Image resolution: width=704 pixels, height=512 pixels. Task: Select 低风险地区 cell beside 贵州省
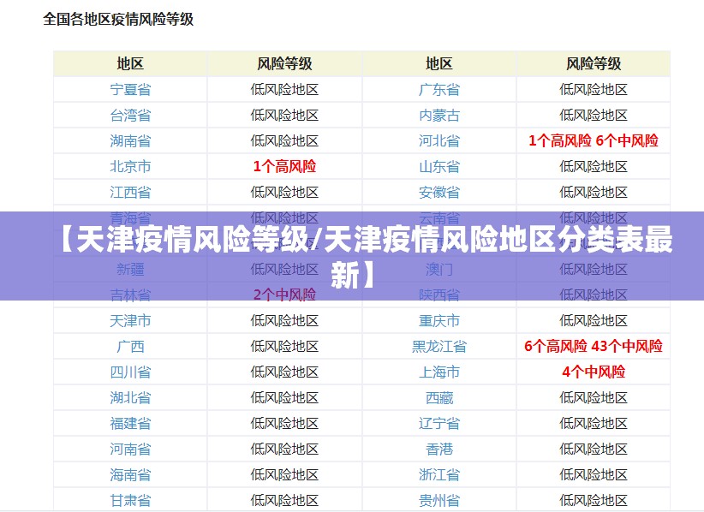tap(594, 500)
